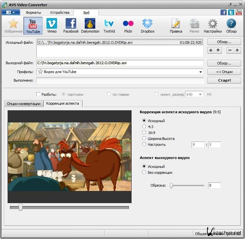Click the Обрезка crop slider

tap(187, 186)
